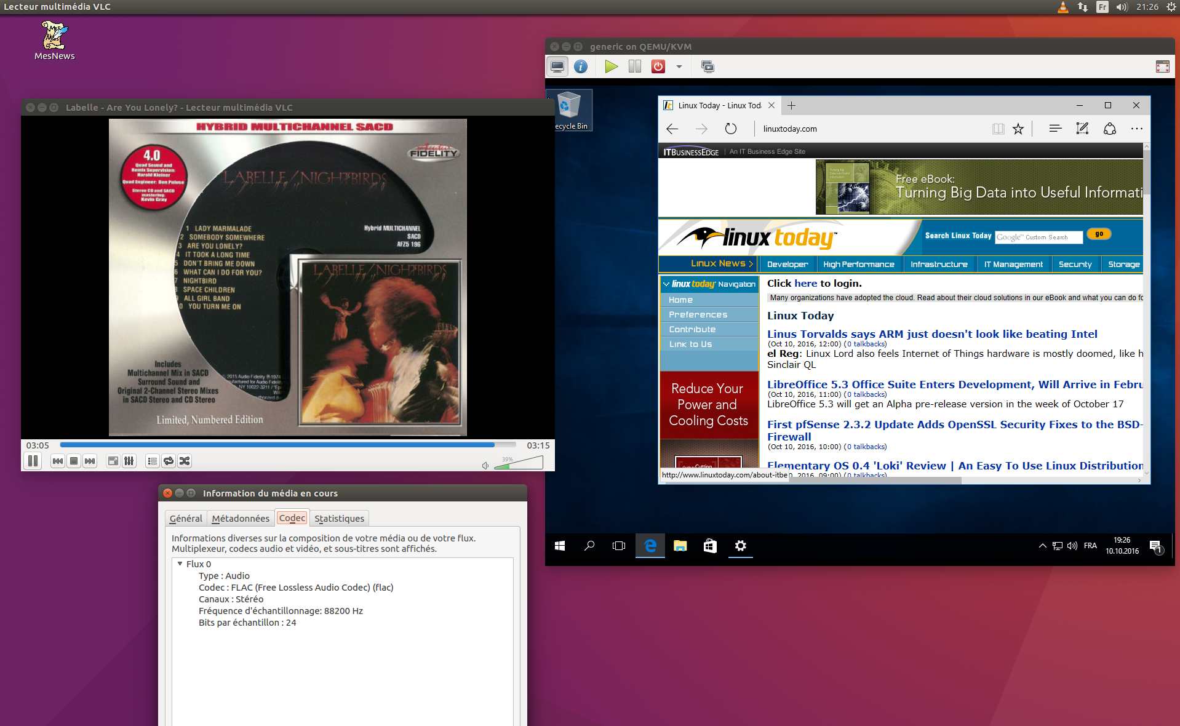The height and width of the screenshot is (726, 1180).
Task: Adjust the VLC volume slider at 39%
Action: tap(519, 463)
